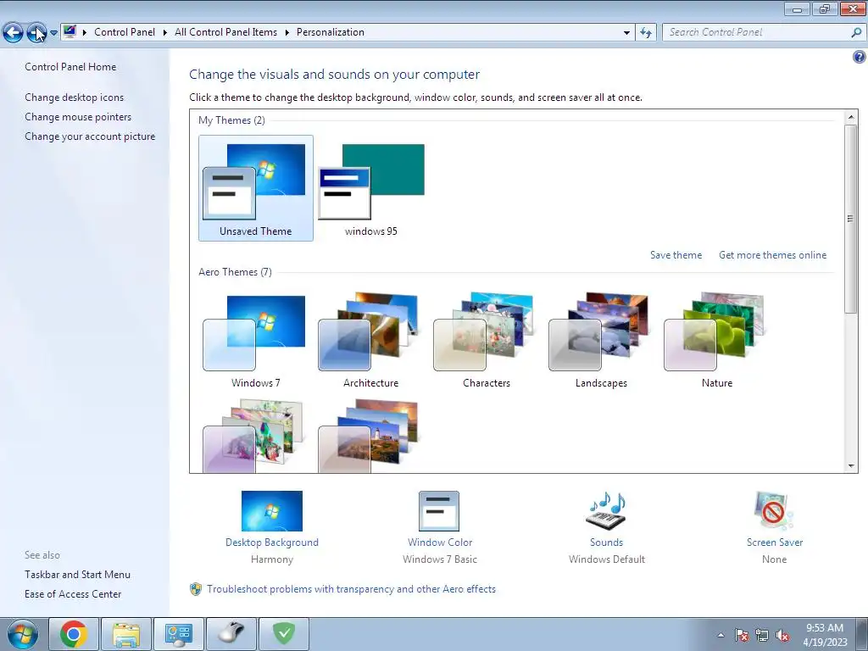This screenshot has height=651, width=868.
Task: Click the Save theme link
Action: (x=676, y=254)
